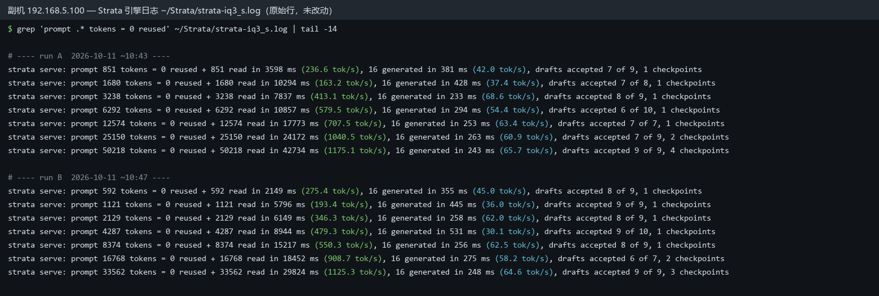
Task: Click the green value (236.6 tok/s)
Action: click(x=330, y=70)
